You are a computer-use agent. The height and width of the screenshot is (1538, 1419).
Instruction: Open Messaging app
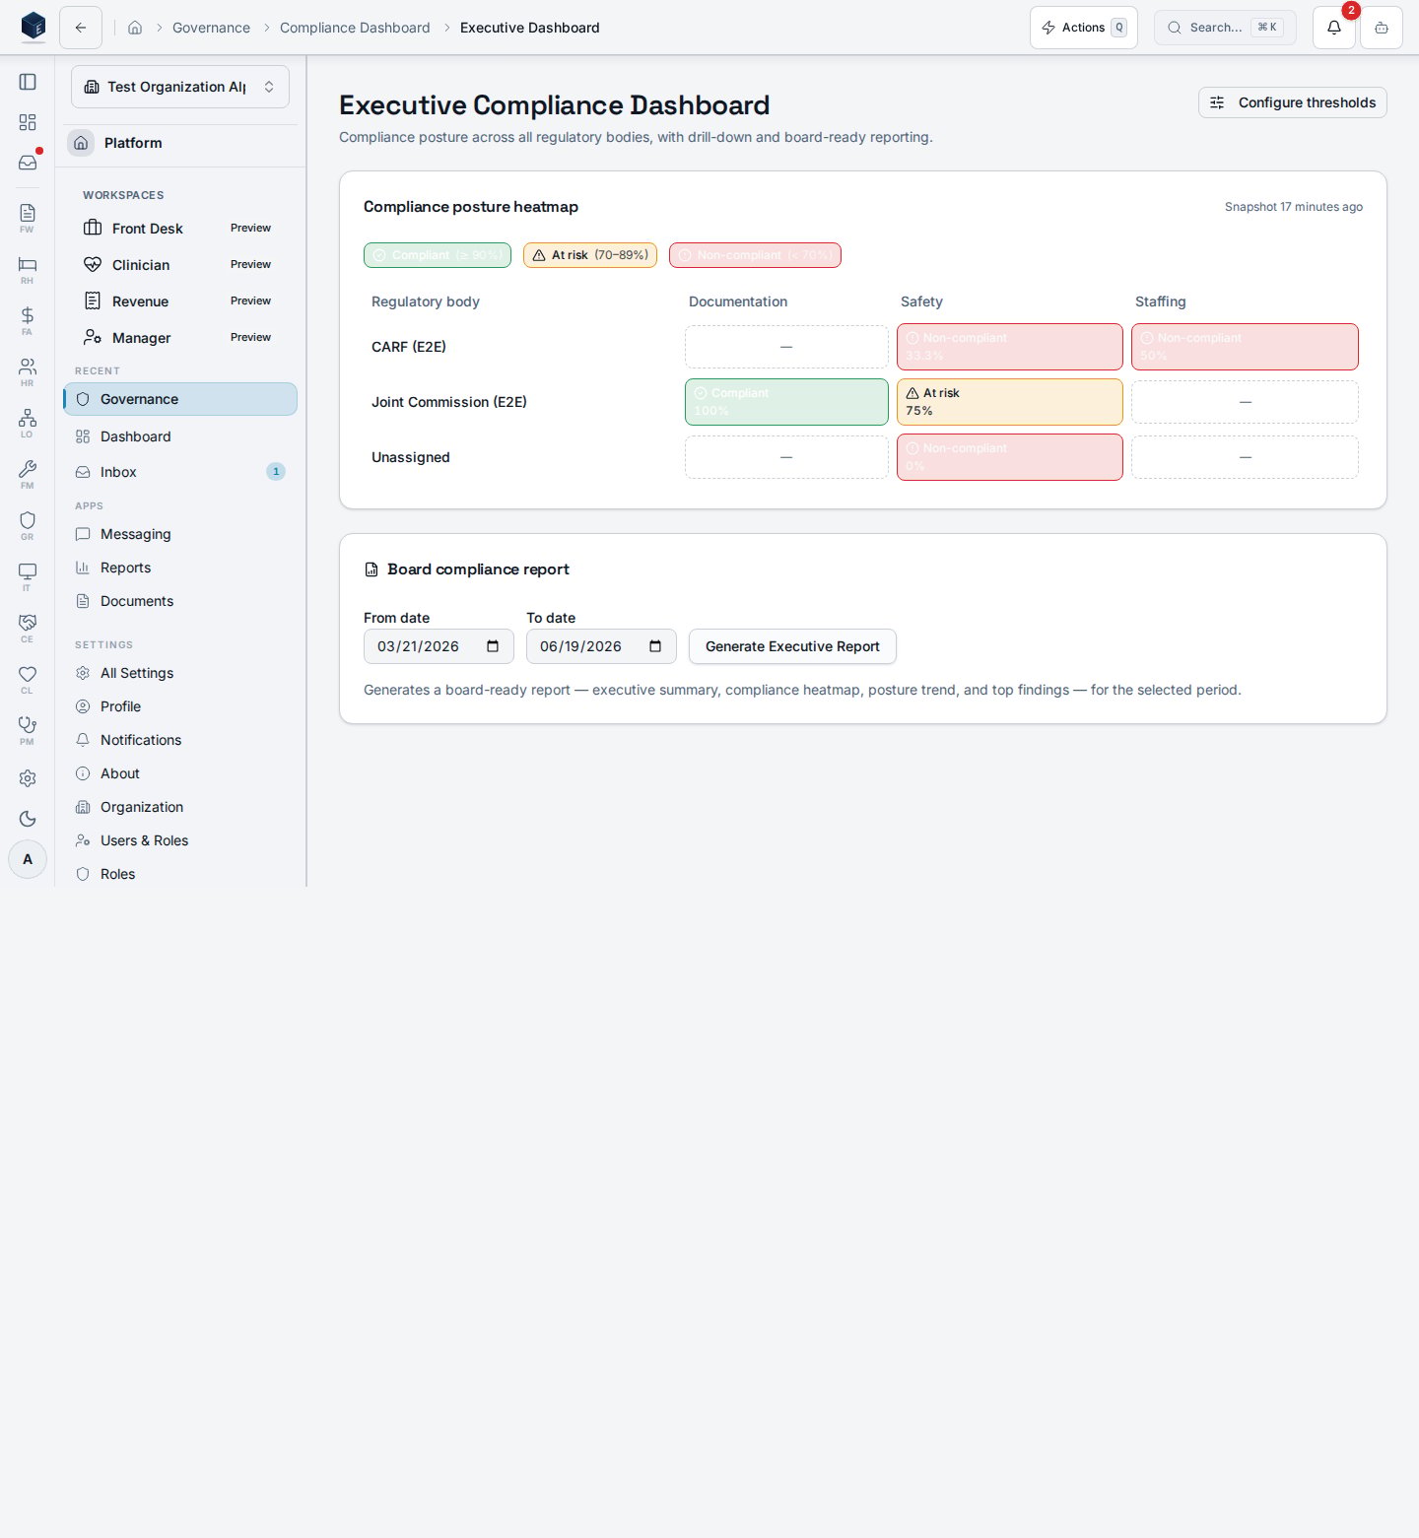pos(180,534)
